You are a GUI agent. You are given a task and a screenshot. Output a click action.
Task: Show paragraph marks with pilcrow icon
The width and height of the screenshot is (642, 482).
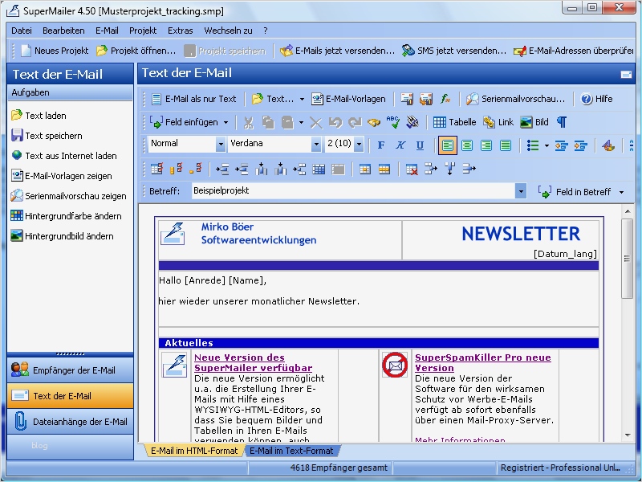pyautogui.click(x=562, y=122)
